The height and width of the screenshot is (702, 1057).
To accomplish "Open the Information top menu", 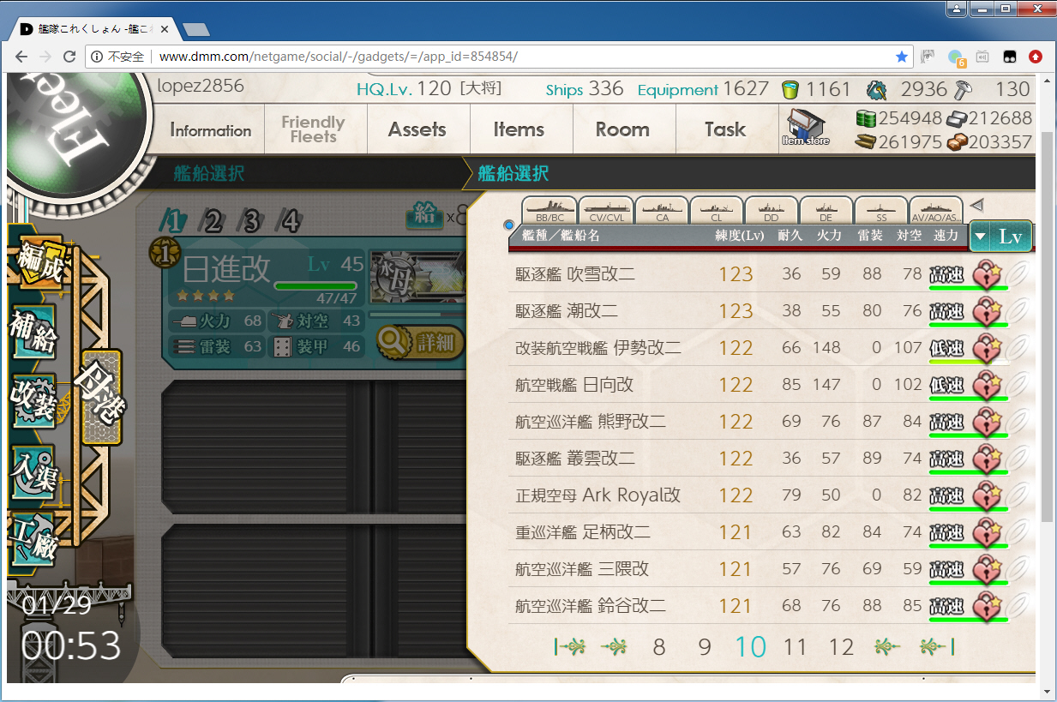I will (211, 130).
